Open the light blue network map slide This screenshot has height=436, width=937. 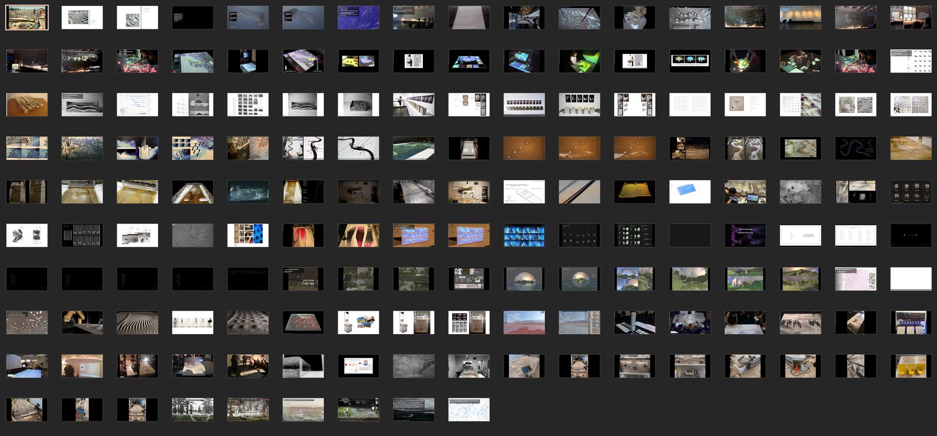tap(468, 410)
